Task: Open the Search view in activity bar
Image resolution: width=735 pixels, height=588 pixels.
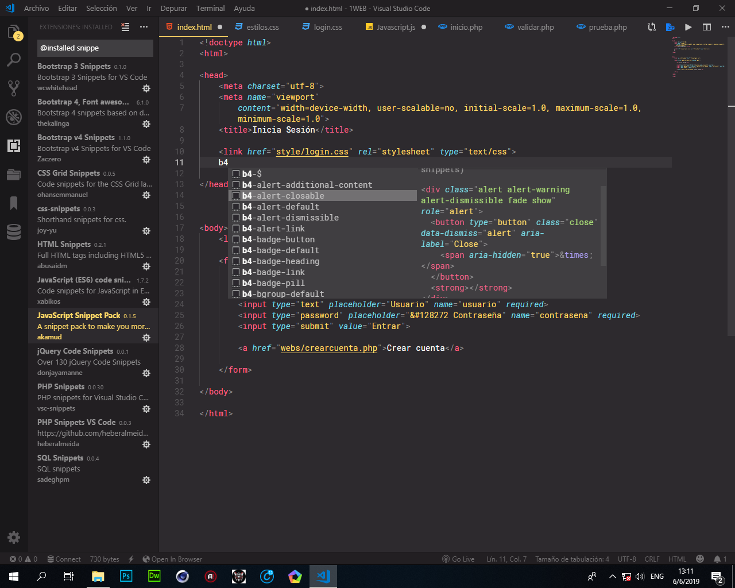Action: (x=14, y=60)
